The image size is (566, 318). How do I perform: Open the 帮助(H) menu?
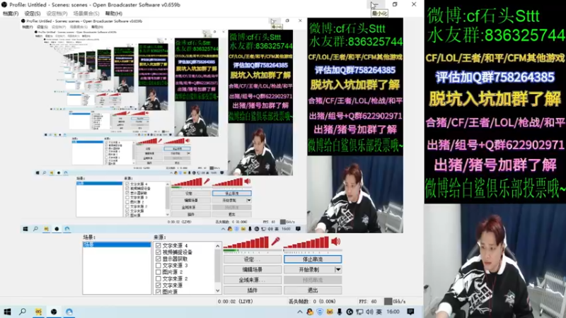click(114, 13)
